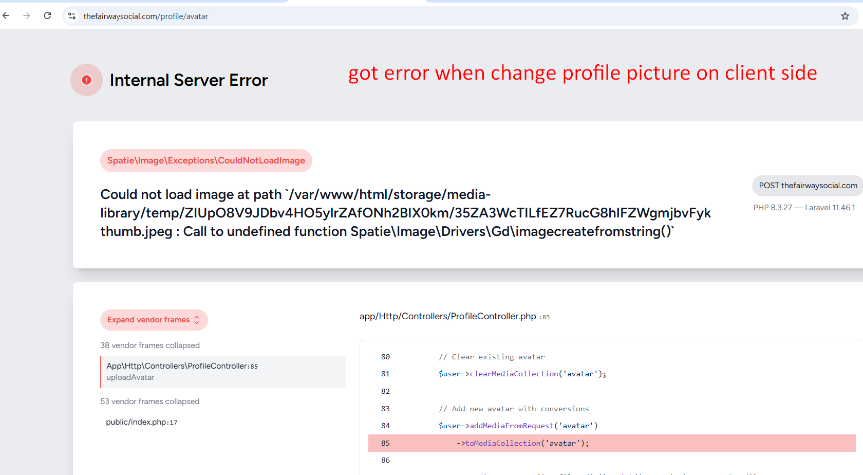Click the PHP 8.3.27 Laravel version text
The image size is (863, 475).
click(804, 208)
